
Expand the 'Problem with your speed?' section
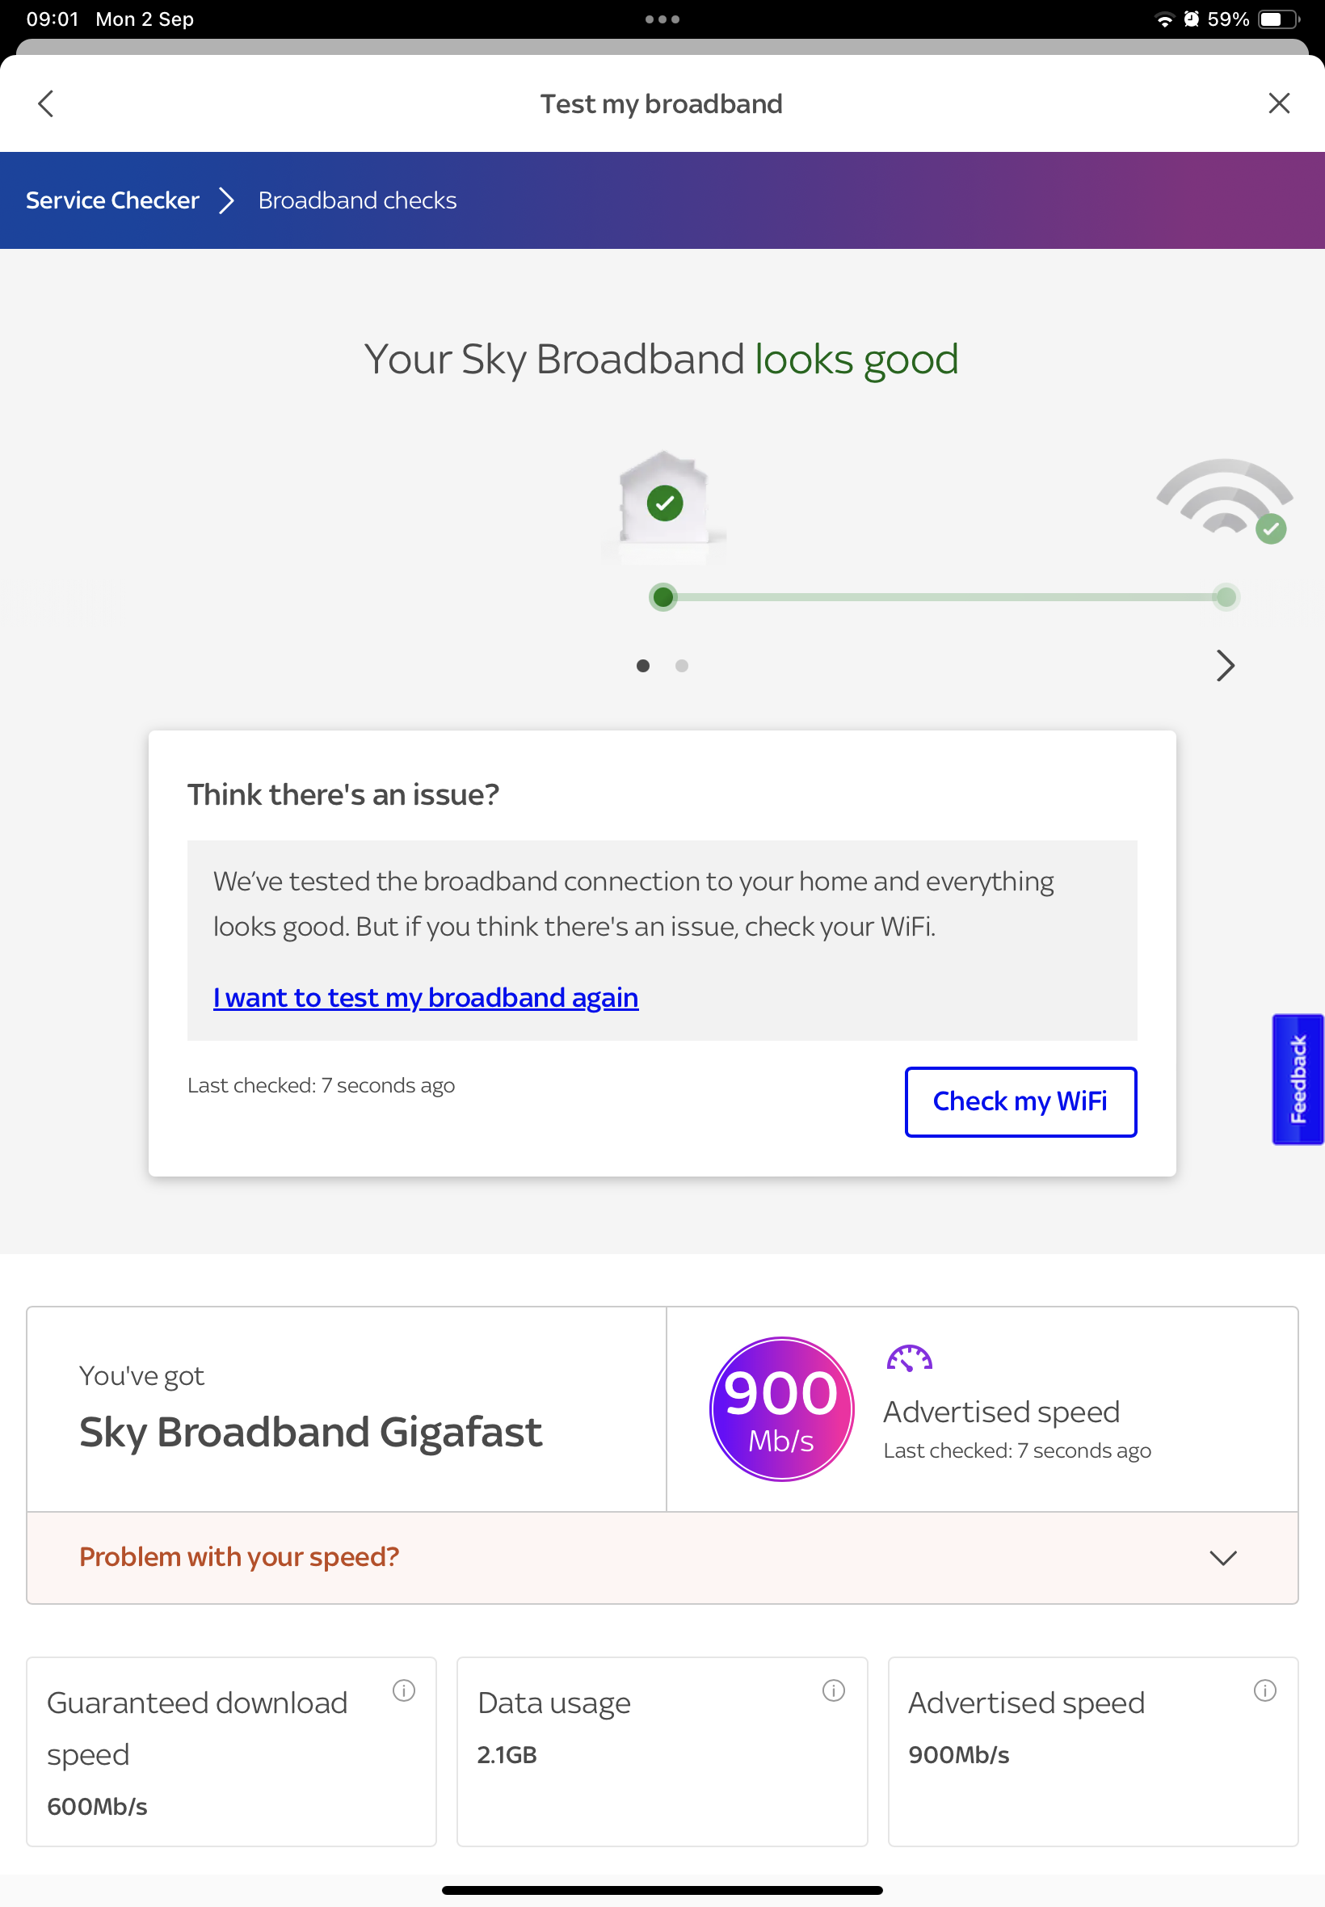coord(1222,1556)
